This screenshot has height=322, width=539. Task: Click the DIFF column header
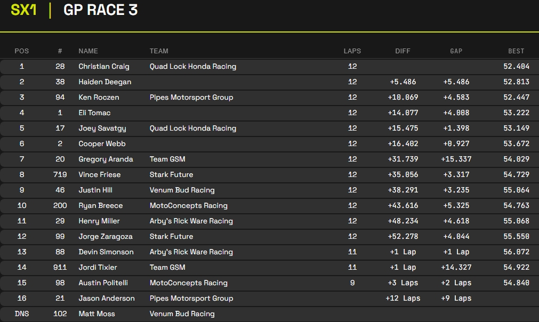[403, 51]
